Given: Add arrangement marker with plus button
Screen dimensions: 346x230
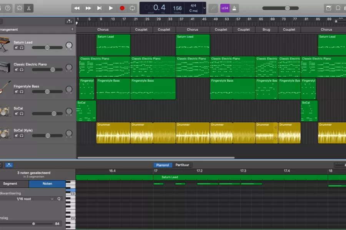Looking at the screenshot, I should pos(72,29).
